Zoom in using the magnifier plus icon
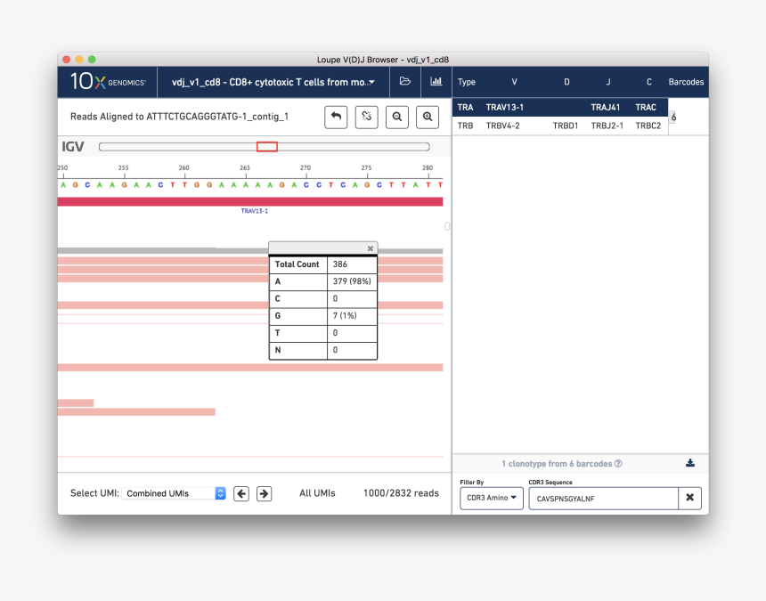Viewport: 766px width, 601px height. (428, 117)
